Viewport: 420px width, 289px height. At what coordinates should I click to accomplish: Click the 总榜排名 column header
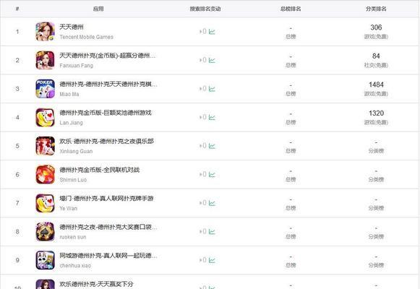point(291,9)
